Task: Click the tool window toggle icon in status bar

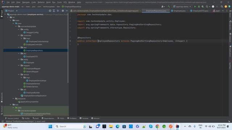Action: pyautogui.click(x=3, y=121)
